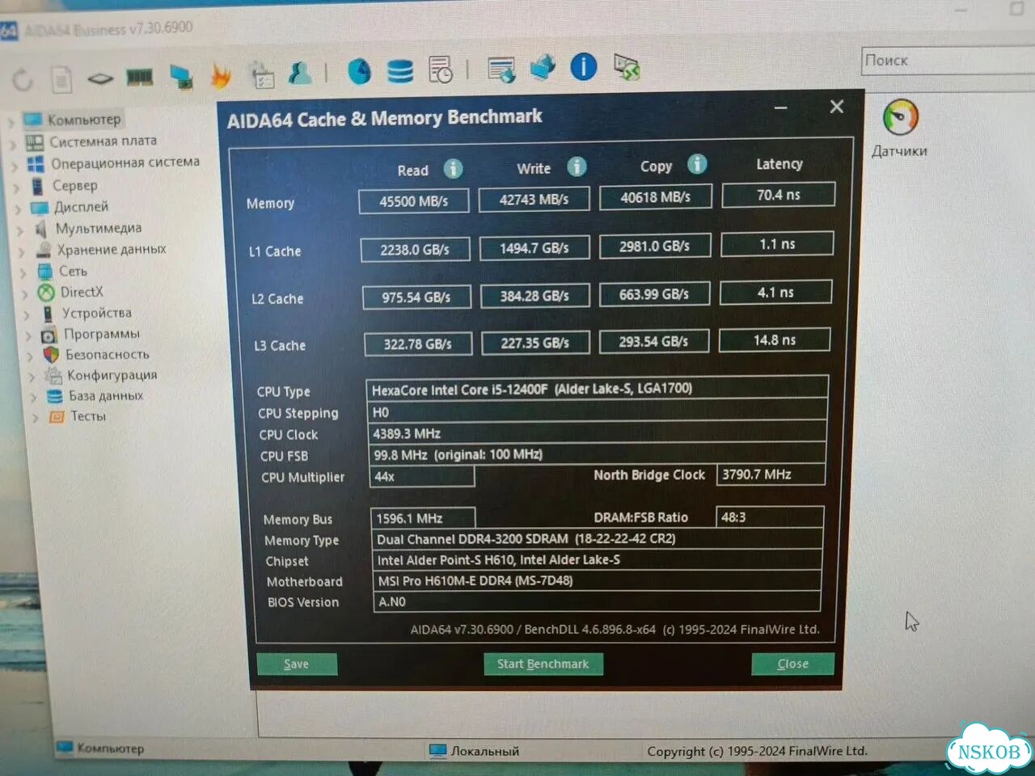Expand the Хранение данных node
The width and height of the screenshot is (1035, 776).
click(x=21, y=252)
